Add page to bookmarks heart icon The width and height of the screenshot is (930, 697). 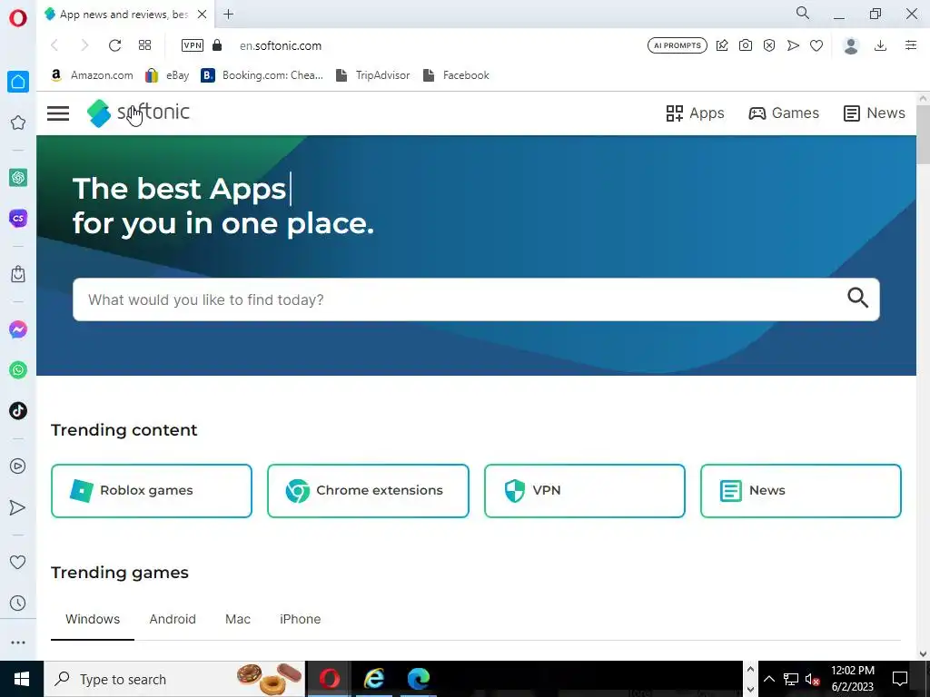(x=816, y=45)
